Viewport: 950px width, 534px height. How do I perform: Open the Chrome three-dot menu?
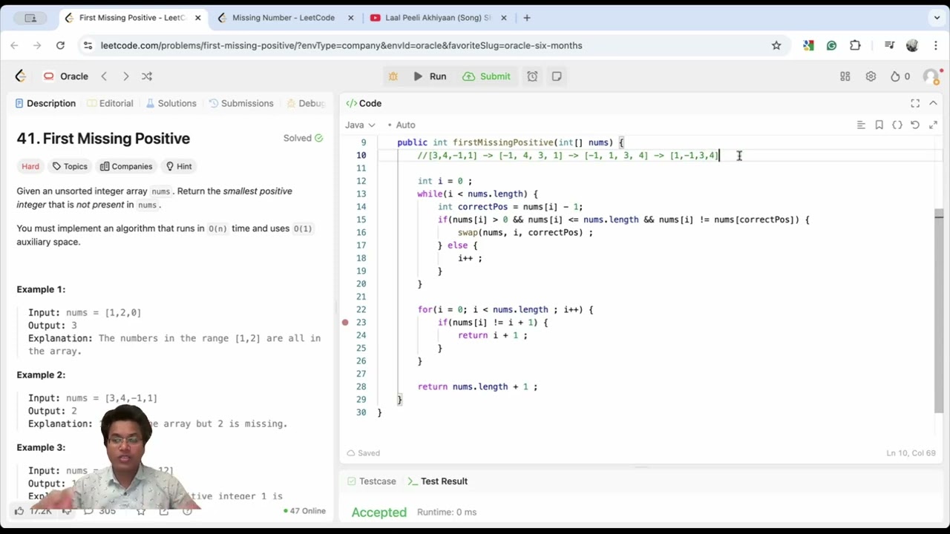pos(935,45)
